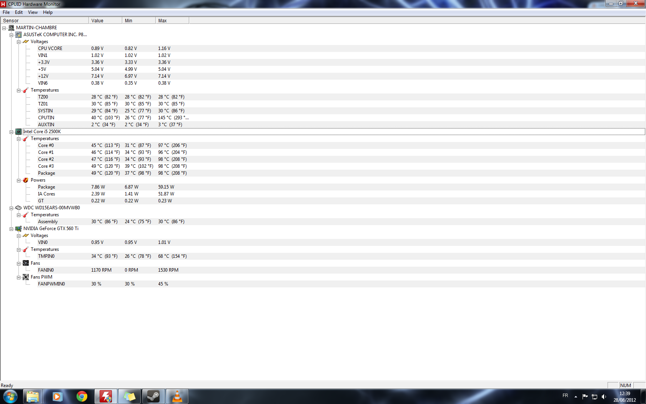
Task: Click the Fans icon under NVIDIA
Action: (x=26, y=263)
